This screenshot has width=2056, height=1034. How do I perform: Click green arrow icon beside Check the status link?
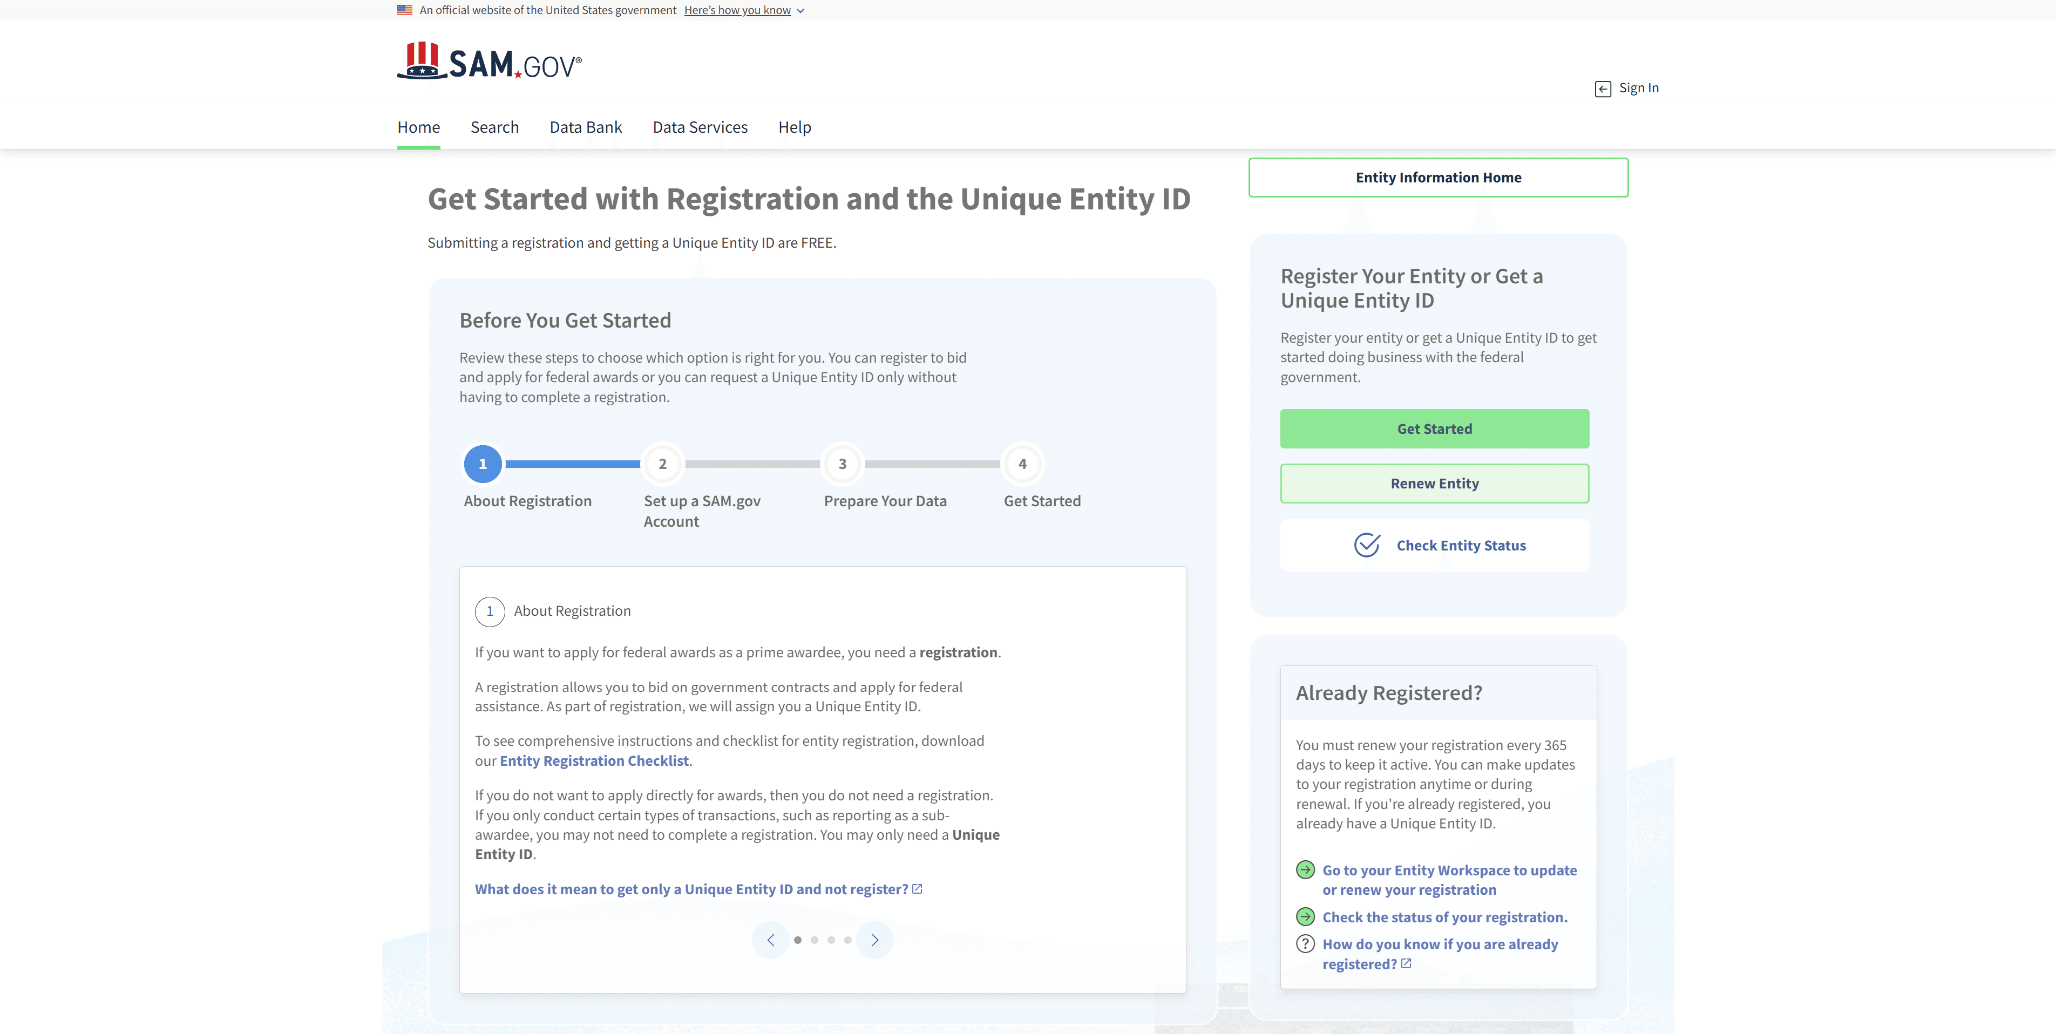pyautogui.click(x=1306, y=917)
